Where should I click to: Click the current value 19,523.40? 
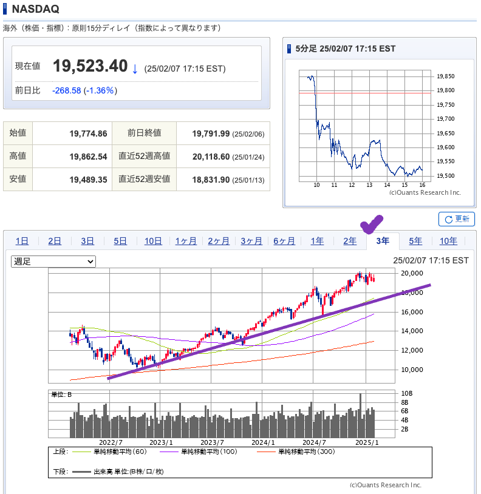(x=90, y=66)
